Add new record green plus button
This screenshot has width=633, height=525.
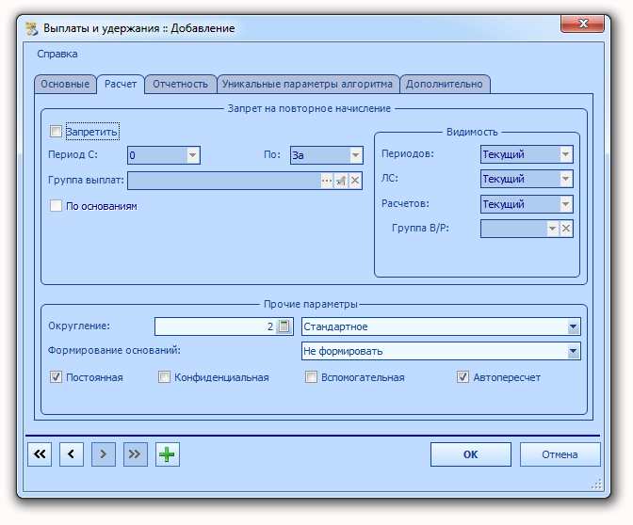pos(167,454)
